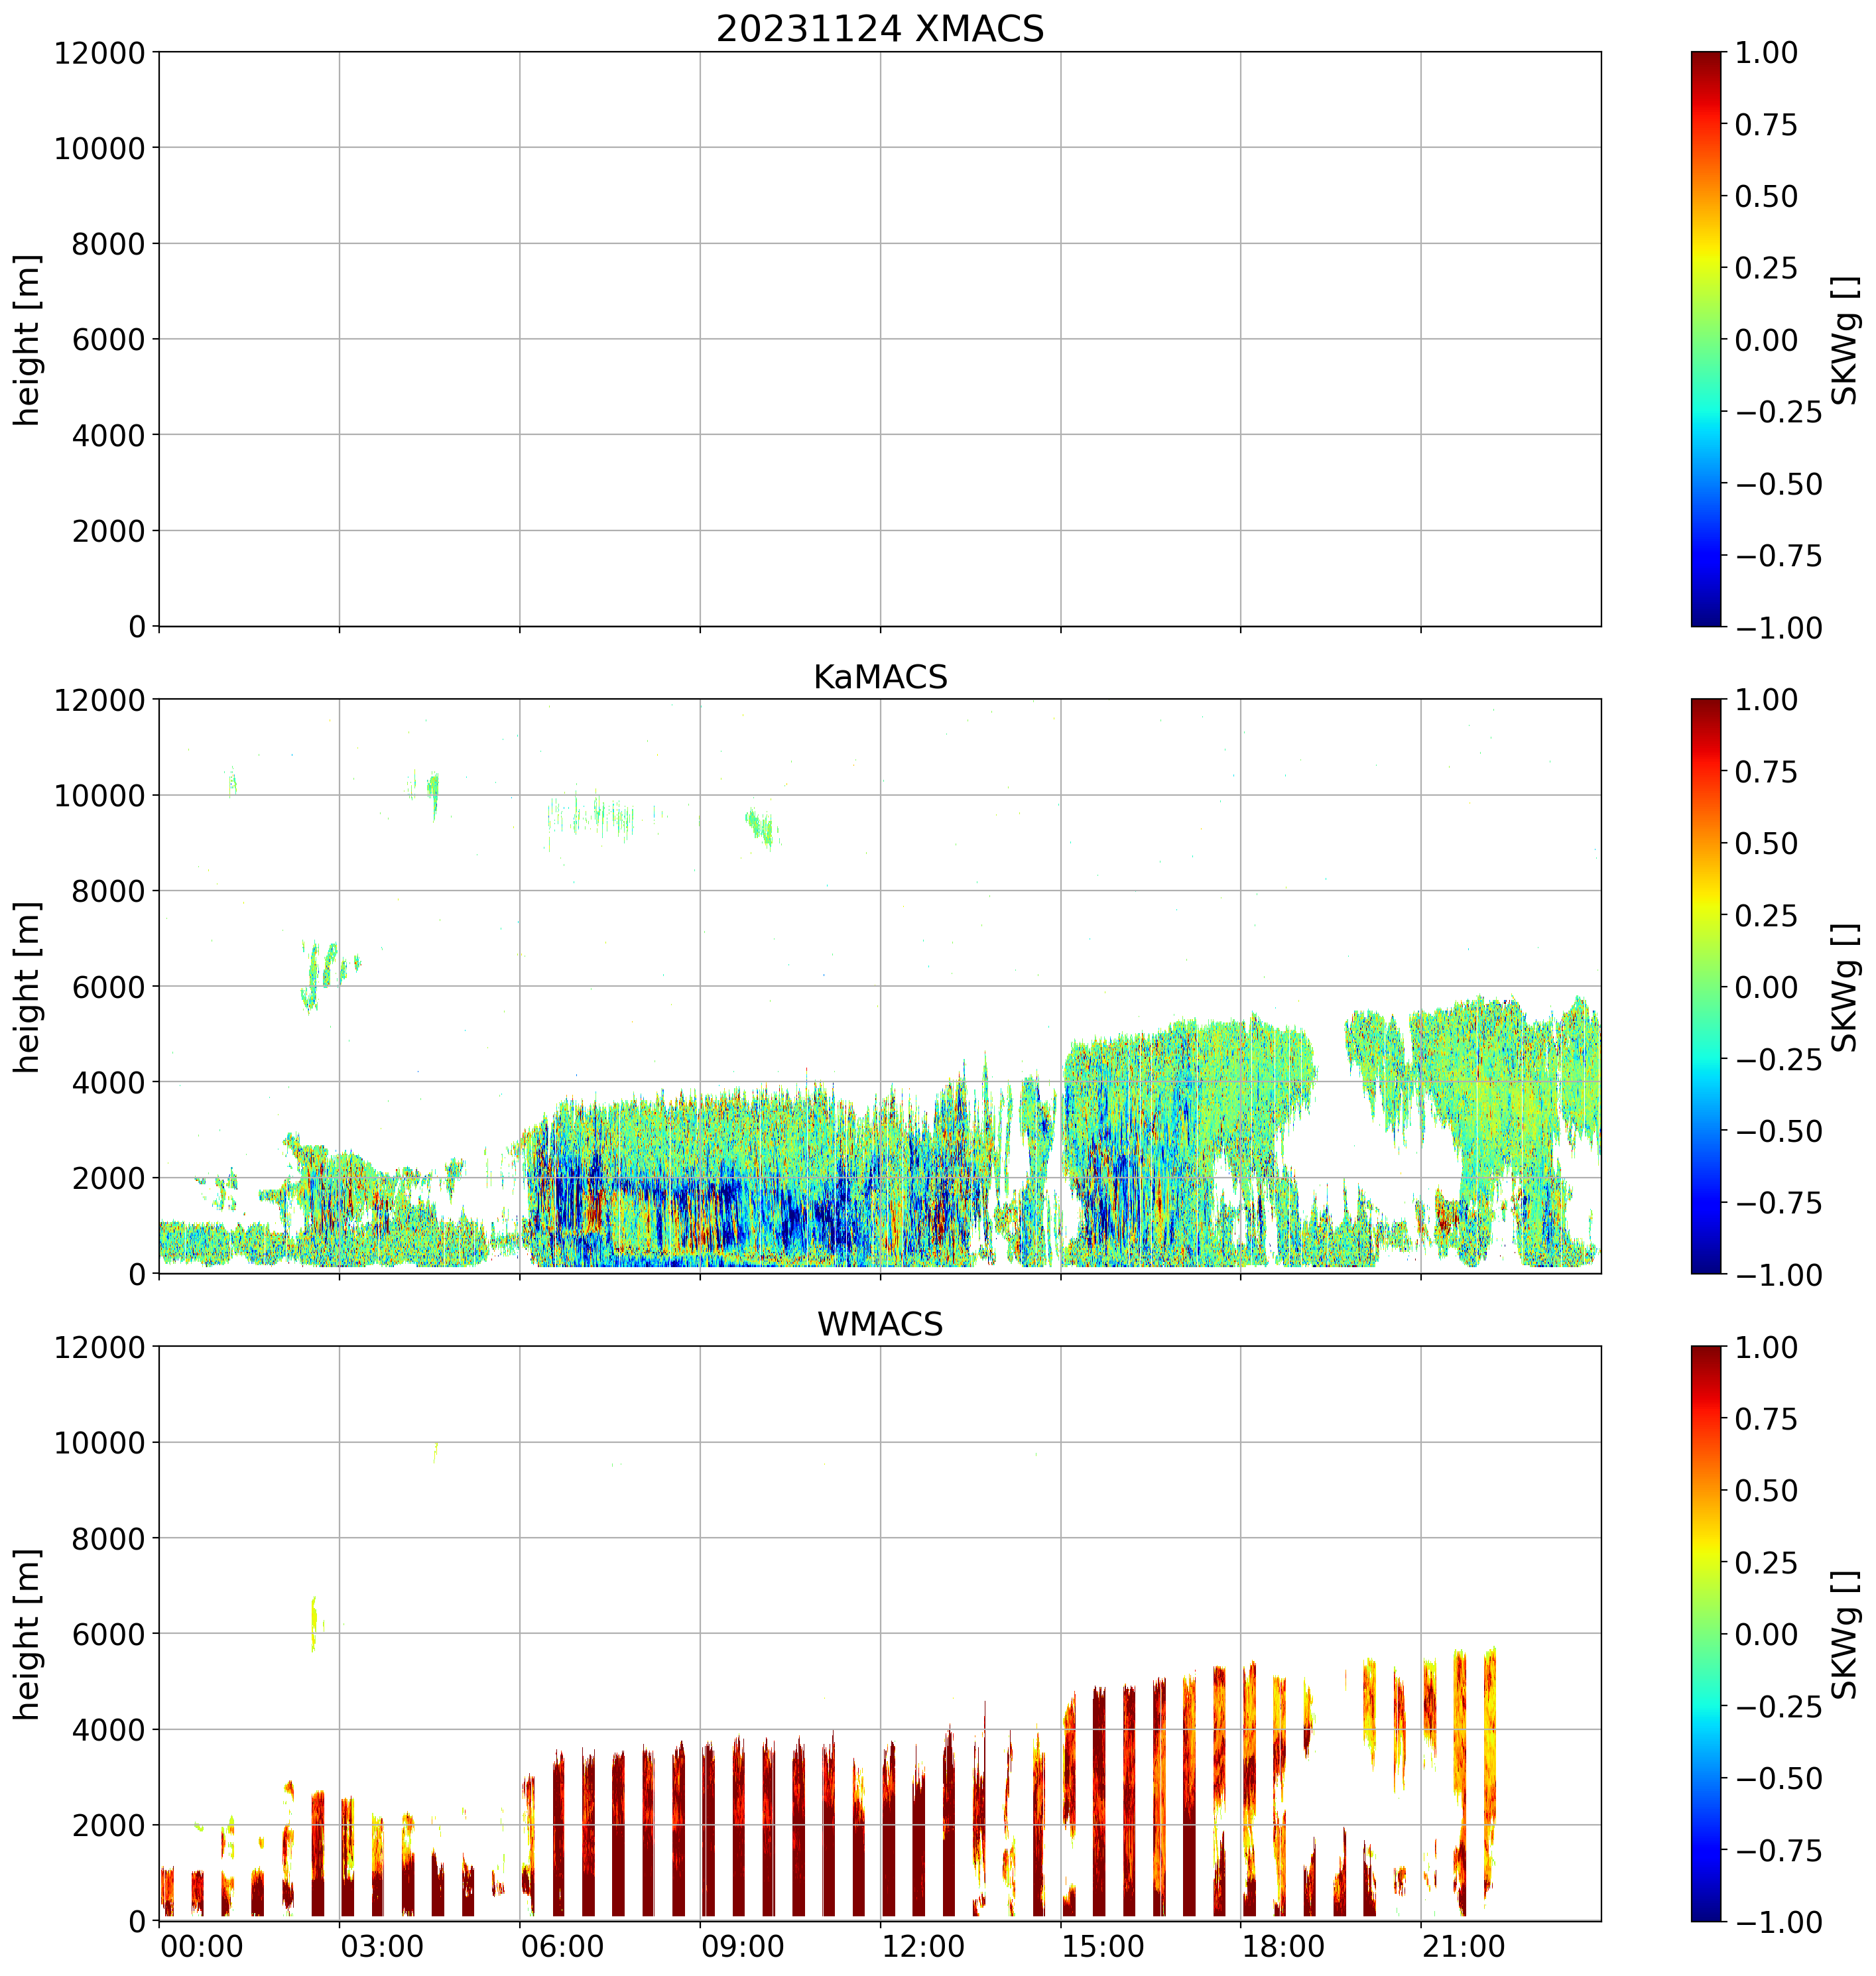Click the KaMACS panel colorbar
The image size is (1876, 1976).
pos(1706,986)
